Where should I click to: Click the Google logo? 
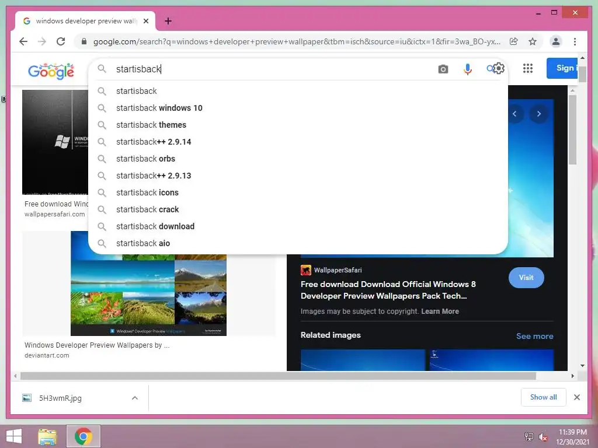(x=51, y=71)
